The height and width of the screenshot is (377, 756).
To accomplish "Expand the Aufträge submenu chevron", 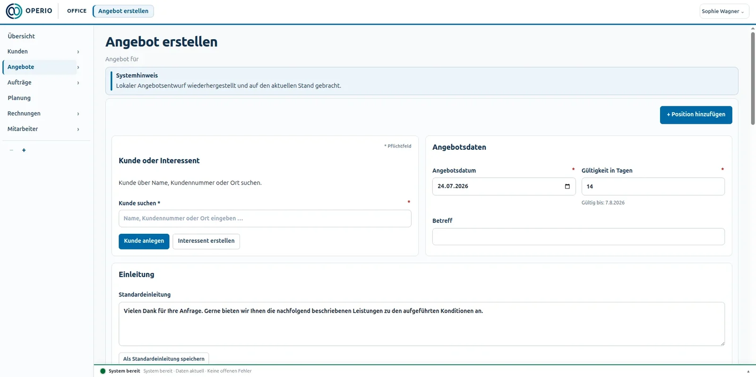I will 78,83.
